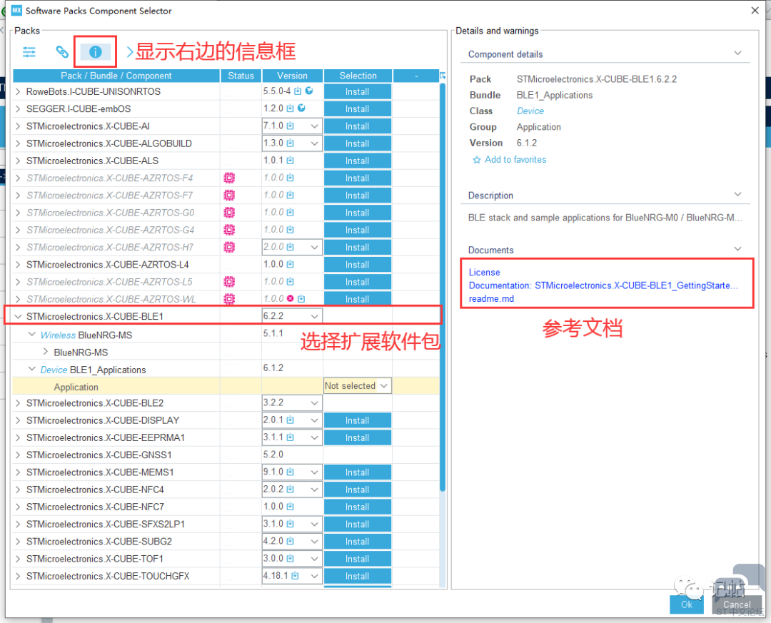The image size is (771, 623).
Task: Open the filter settings sliders icon
Action: point(29,51)
